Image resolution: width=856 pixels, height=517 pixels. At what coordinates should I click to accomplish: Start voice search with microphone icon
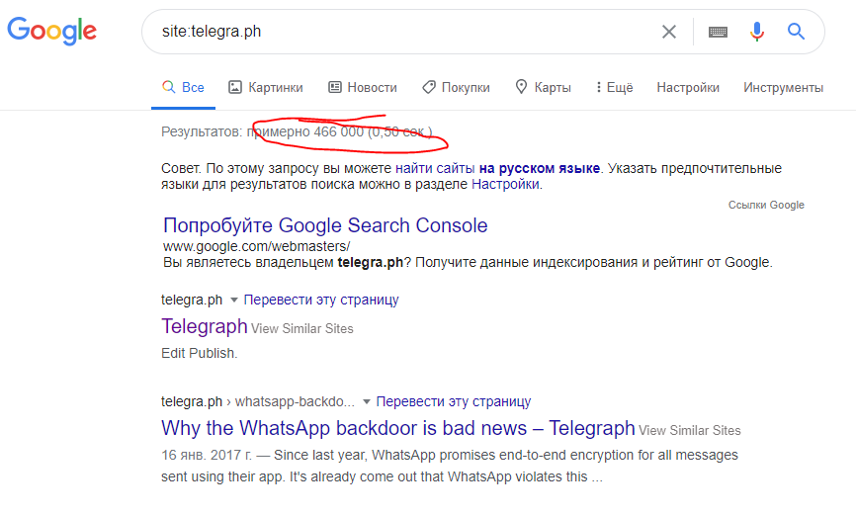coord(756,32)
